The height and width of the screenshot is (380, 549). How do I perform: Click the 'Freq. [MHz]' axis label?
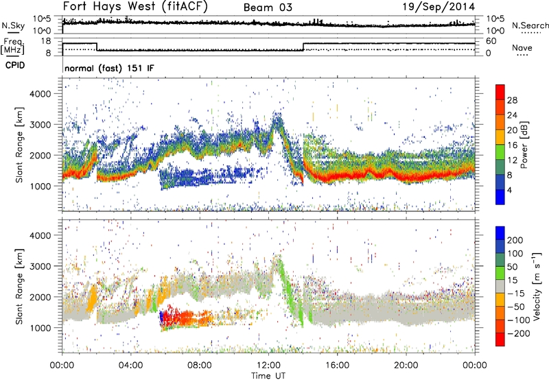click(x=12, y=47)
